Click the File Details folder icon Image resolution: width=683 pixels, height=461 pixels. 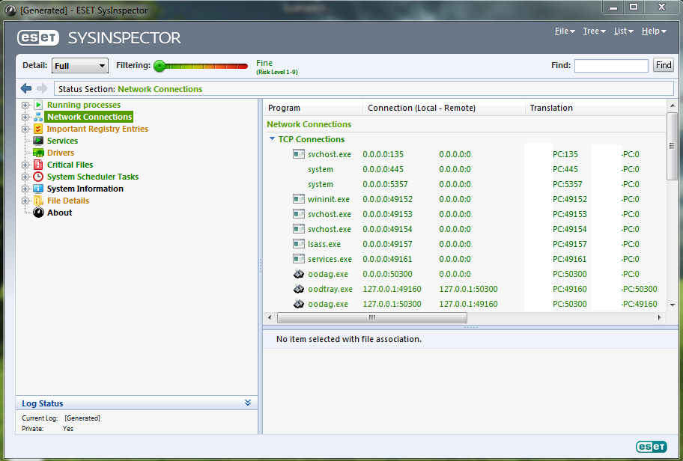point(38,201)
